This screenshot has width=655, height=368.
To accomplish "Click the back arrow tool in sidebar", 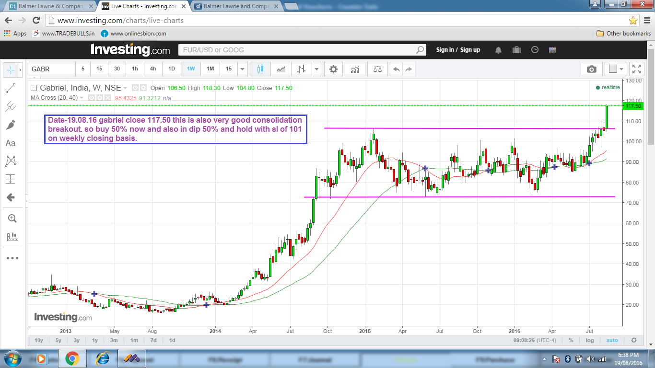I will [x=11, y=197].
